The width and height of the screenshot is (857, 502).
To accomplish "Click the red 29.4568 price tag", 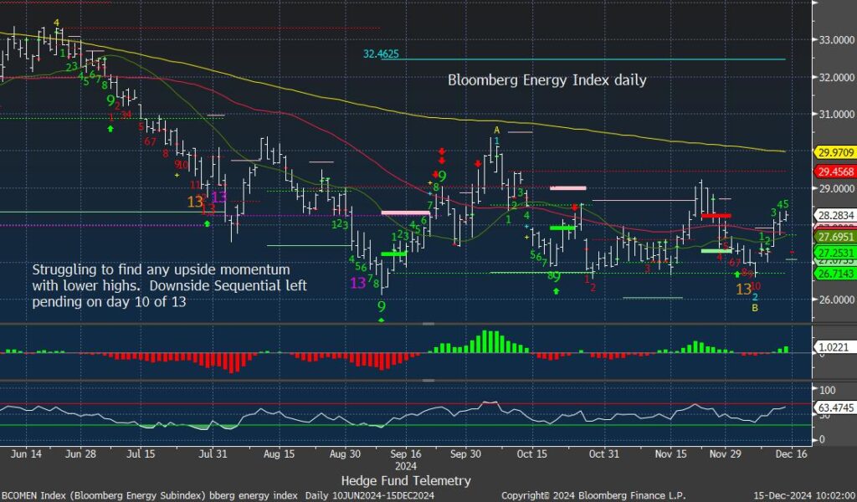I will click(x=835, y=172).
